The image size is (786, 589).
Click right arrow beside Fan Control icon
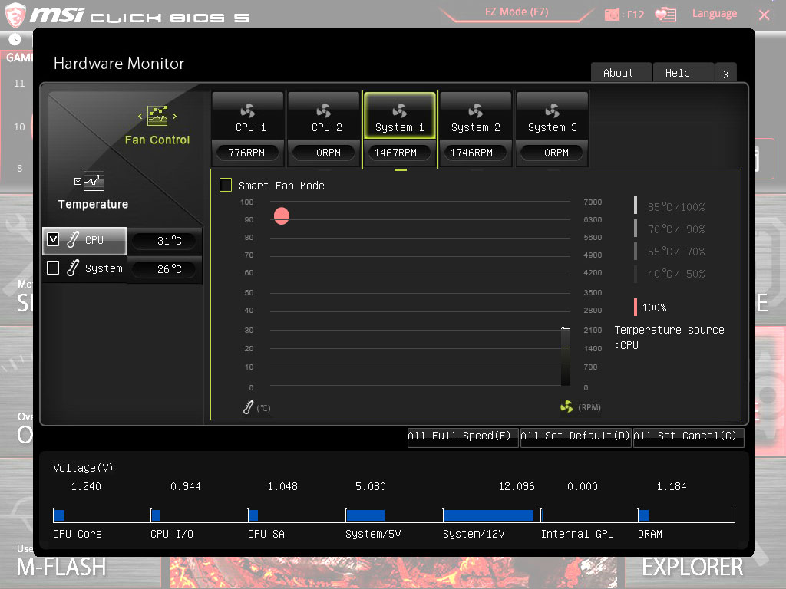(174, 117)
